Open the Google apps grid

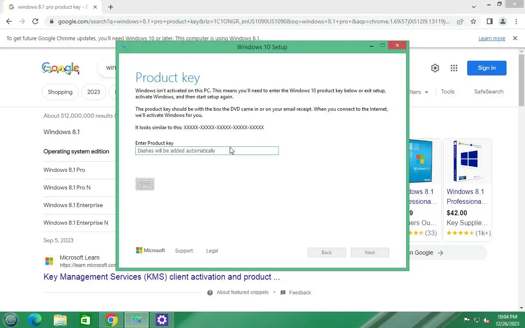coord(454,68)
